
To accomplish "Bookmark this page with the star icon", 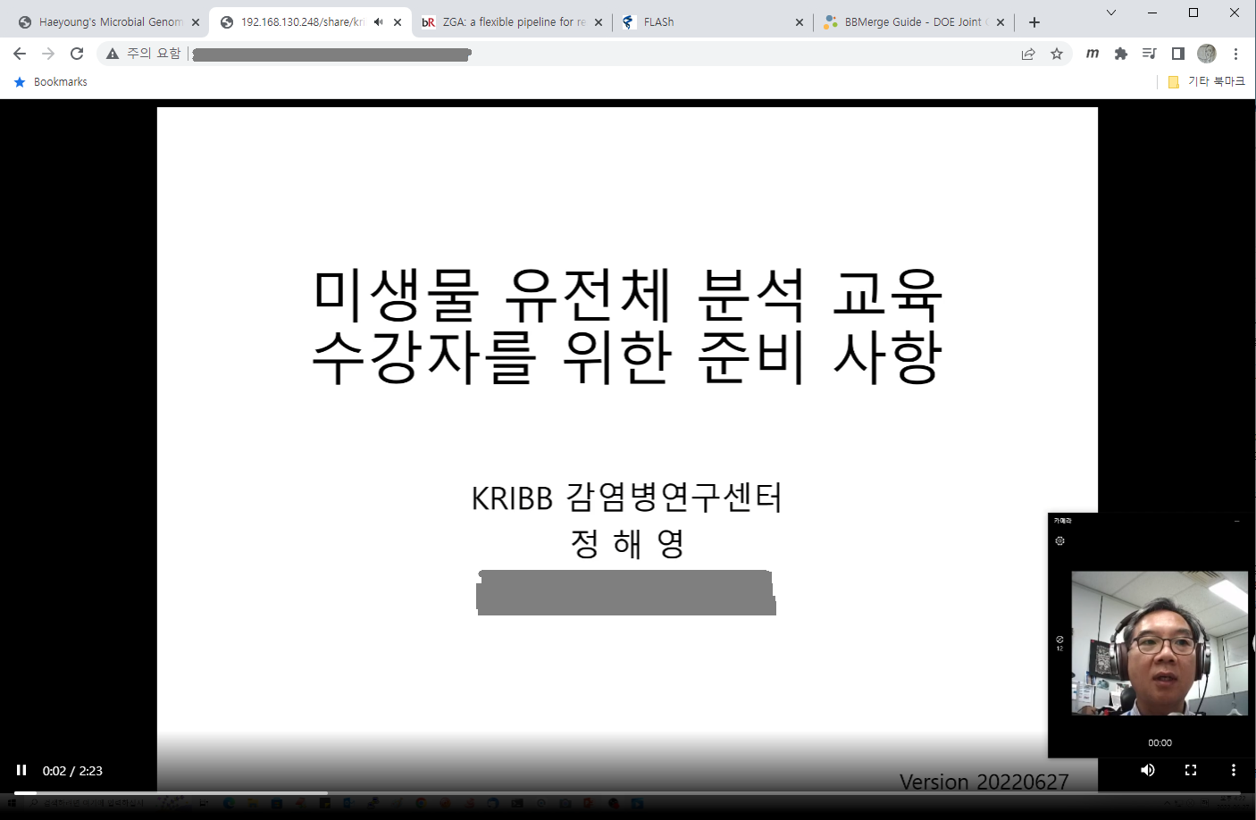I will pos(1057,54).
